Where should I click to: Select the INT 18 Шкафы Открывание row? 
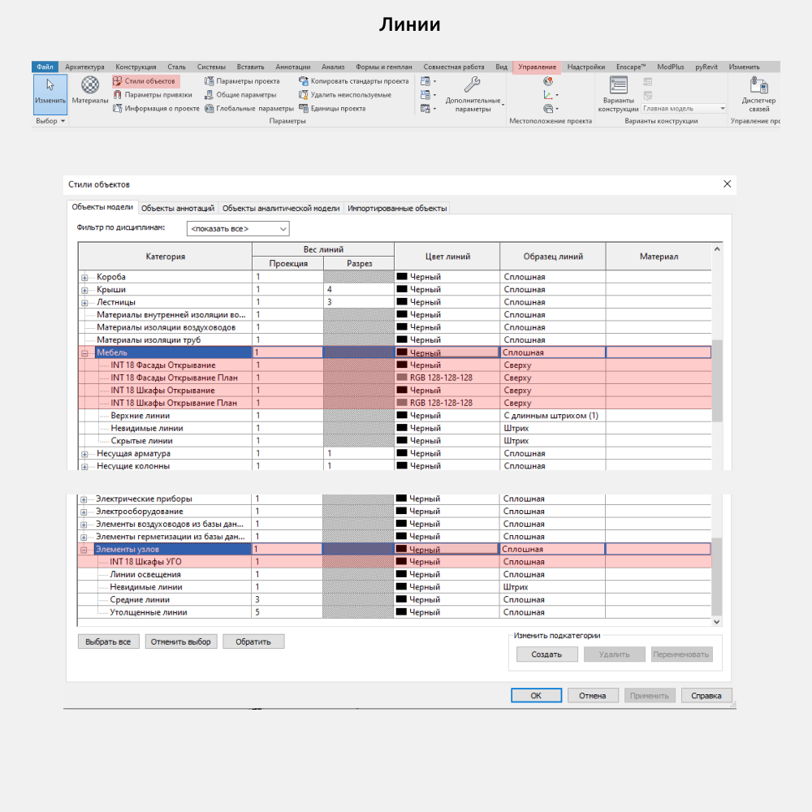point(395,391)
